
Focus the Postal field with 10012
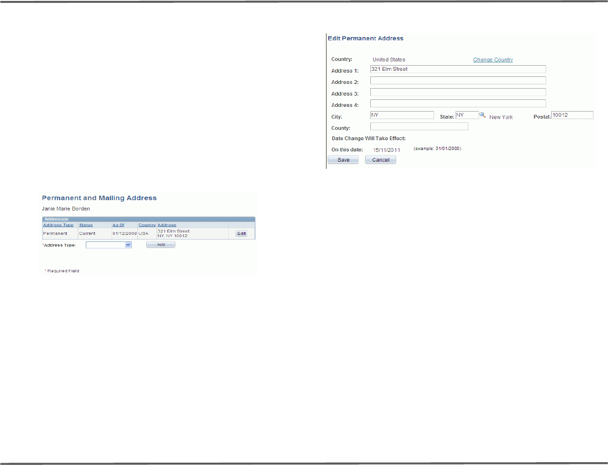(x=572, y=115)
